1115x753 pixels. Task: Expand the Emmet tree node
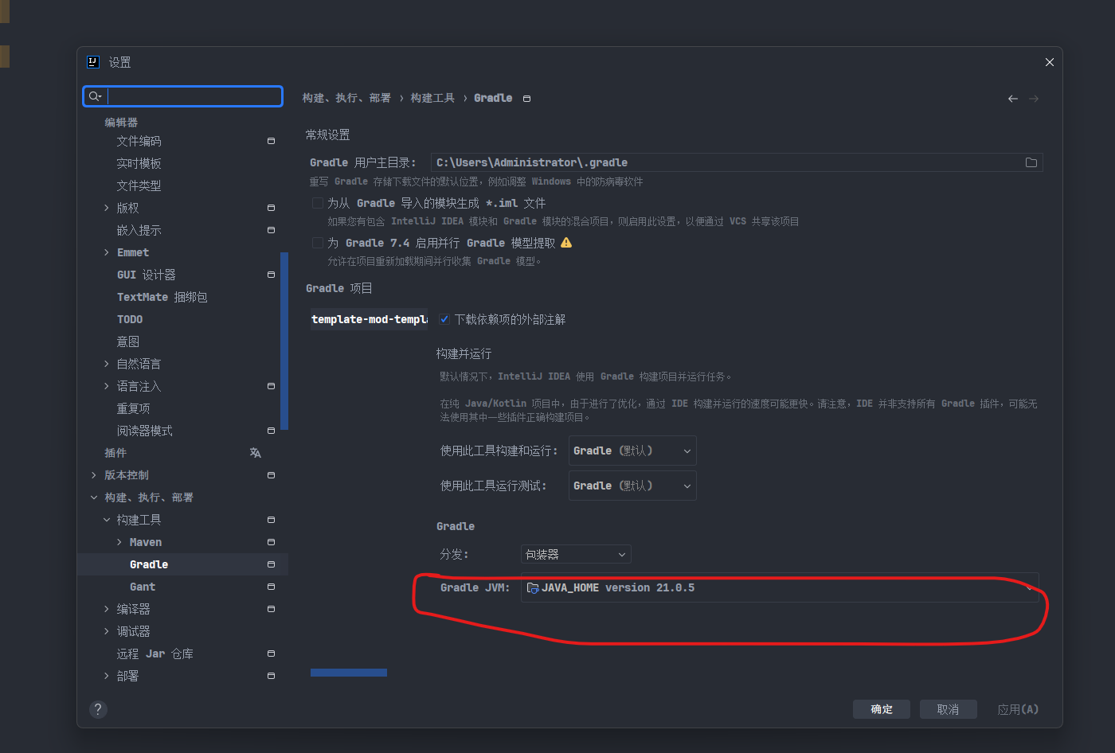point(107,252)
